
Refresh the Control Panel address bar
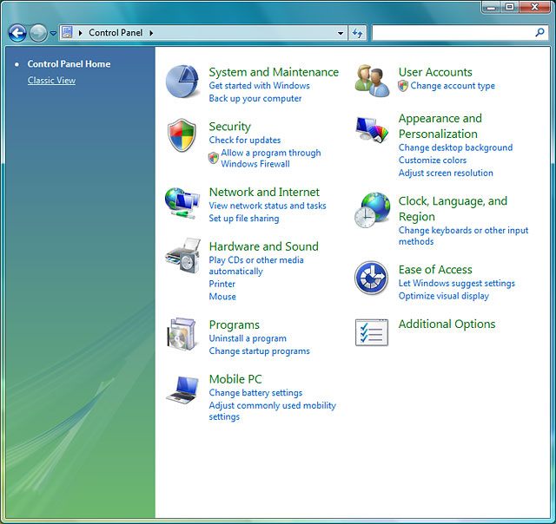click(357, 33)
